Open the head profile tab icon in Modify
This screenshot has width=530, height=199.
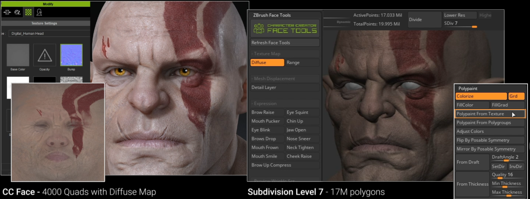point(39,12)
